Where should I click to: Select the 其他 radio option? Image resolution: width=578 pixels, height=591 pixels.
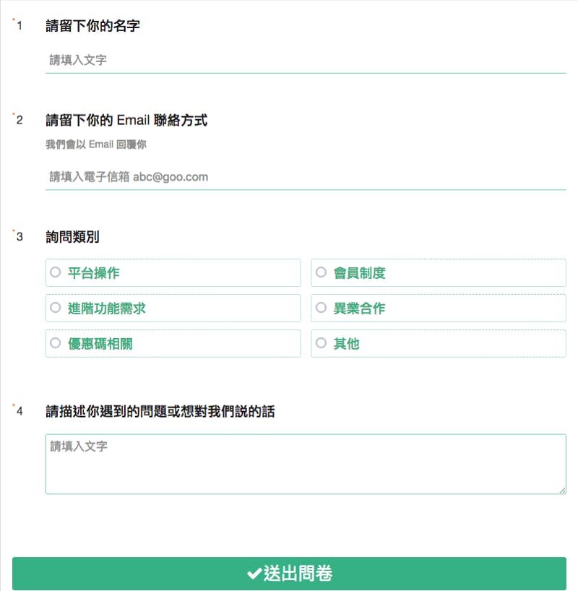[321, 343]
